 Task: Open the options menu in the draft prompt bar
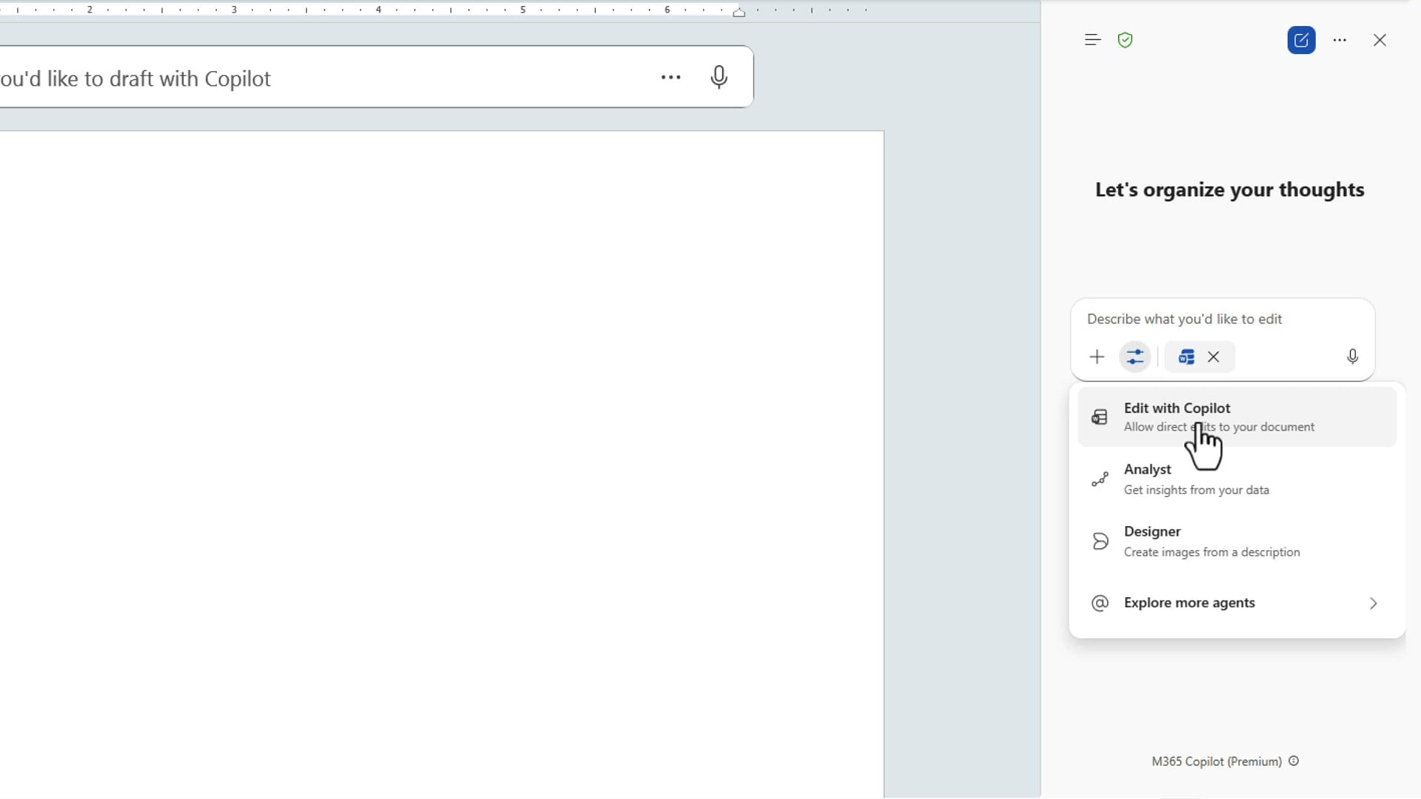(670, 76)
